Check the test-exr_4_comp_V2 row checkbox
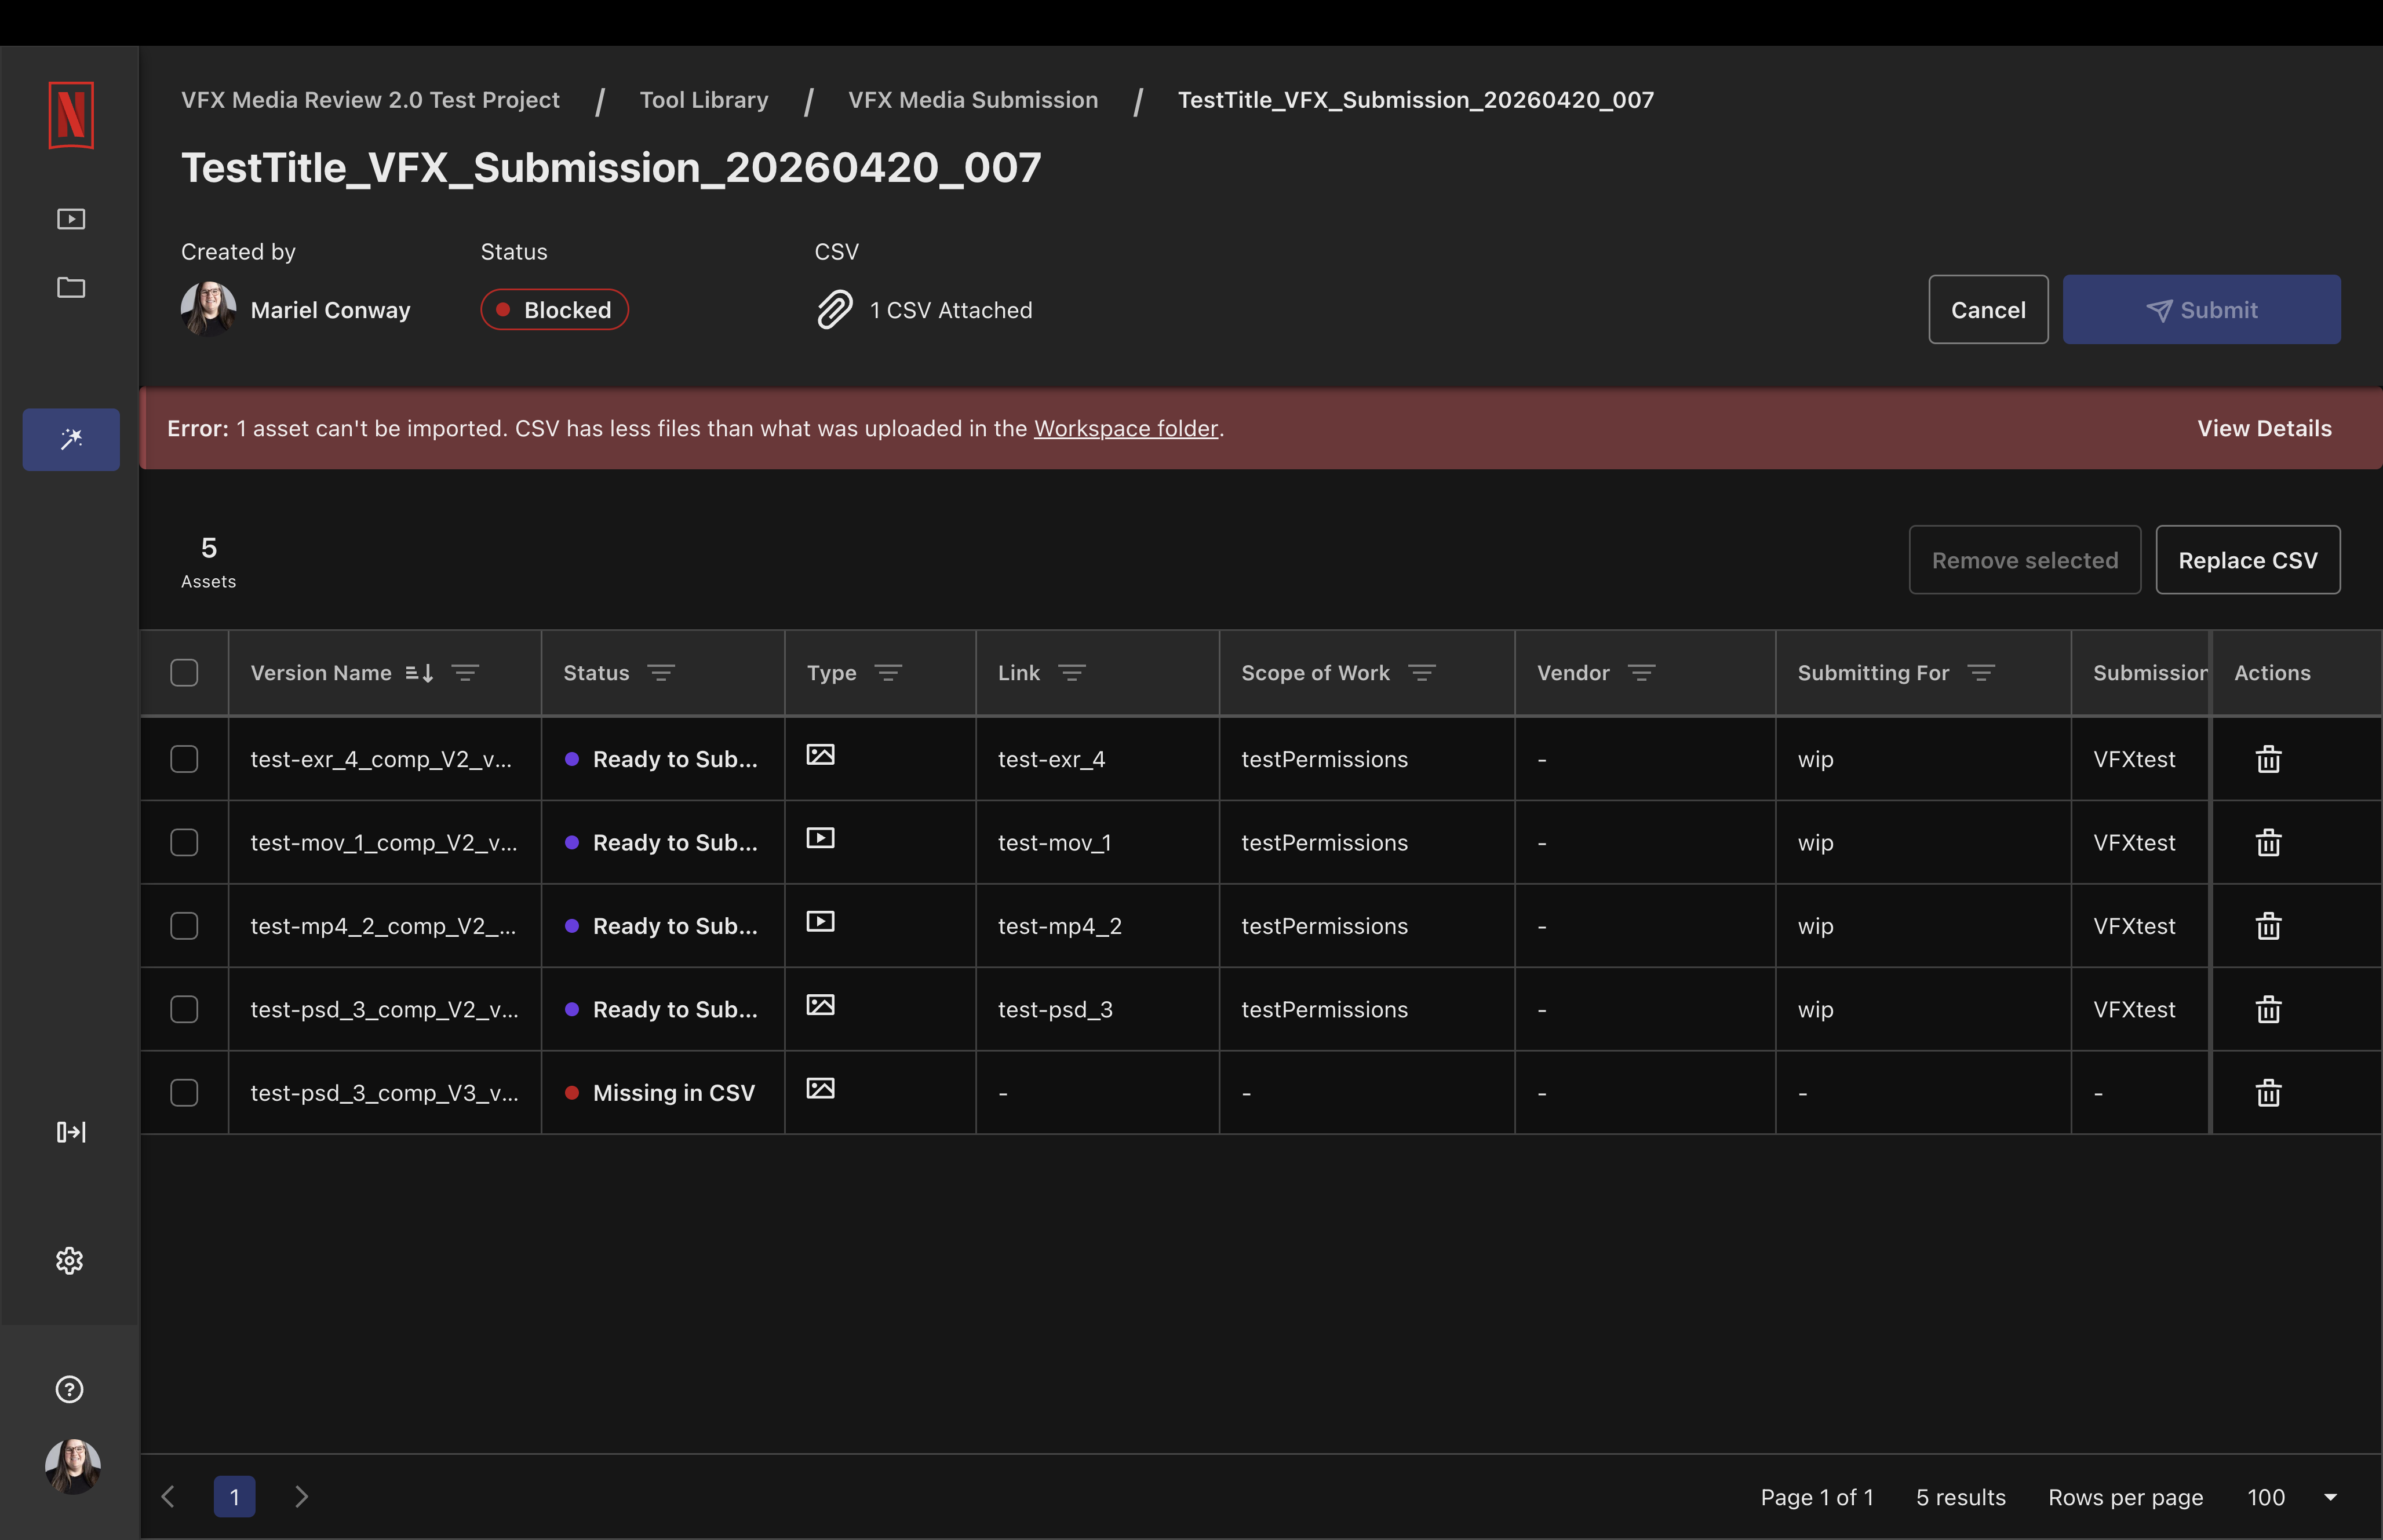The image size is (2383, 1540). pos(184,759)
